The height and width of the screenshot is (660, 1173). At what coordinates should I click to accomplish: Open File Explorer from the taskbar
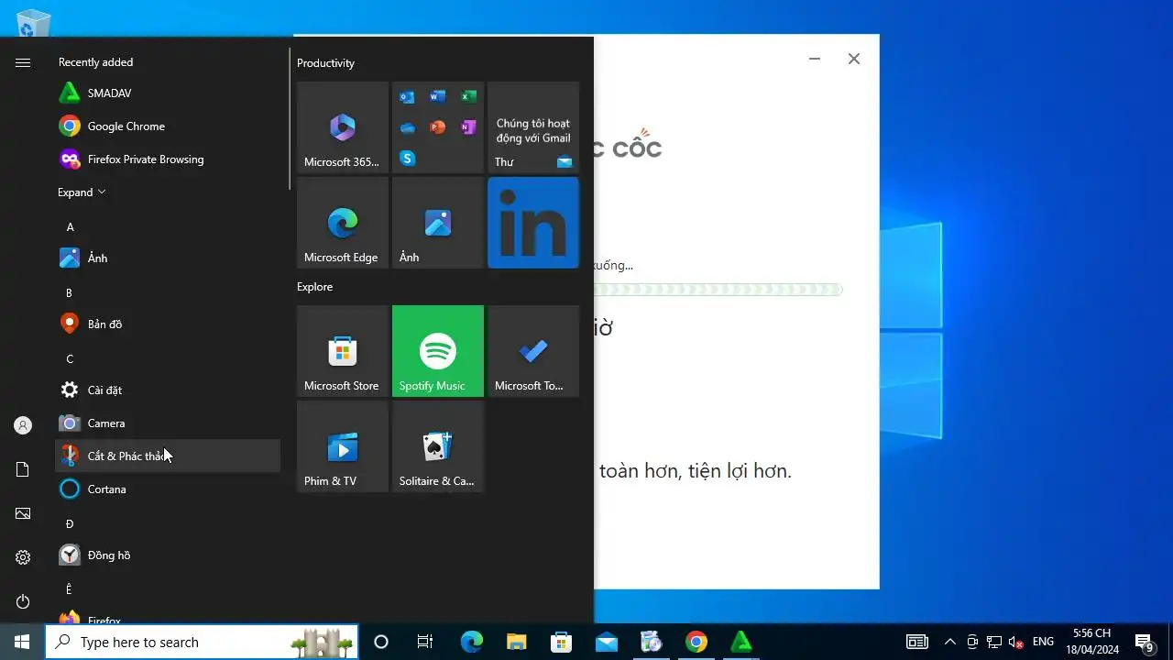pos(516,642)
